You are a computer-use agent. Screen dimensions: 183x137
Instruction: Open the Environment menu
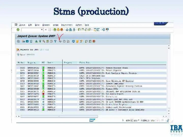[x=67, y=25]
